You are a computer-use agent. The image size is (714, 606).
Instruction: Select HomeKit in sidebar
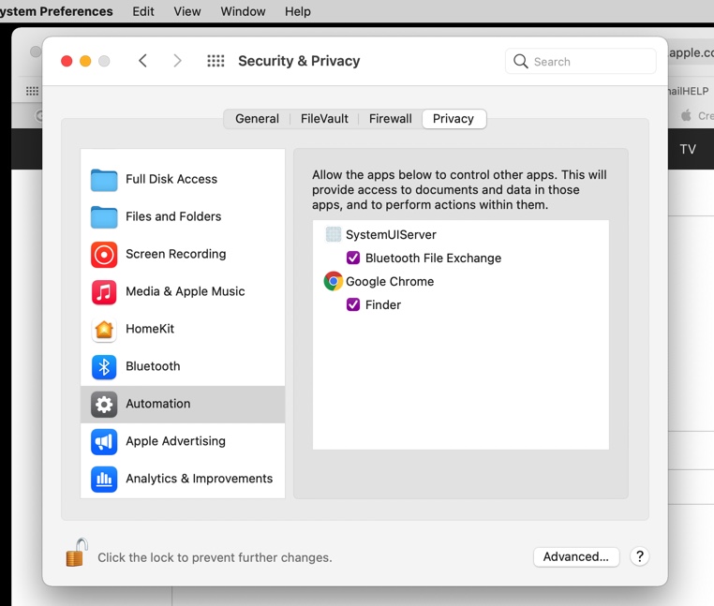183,329
